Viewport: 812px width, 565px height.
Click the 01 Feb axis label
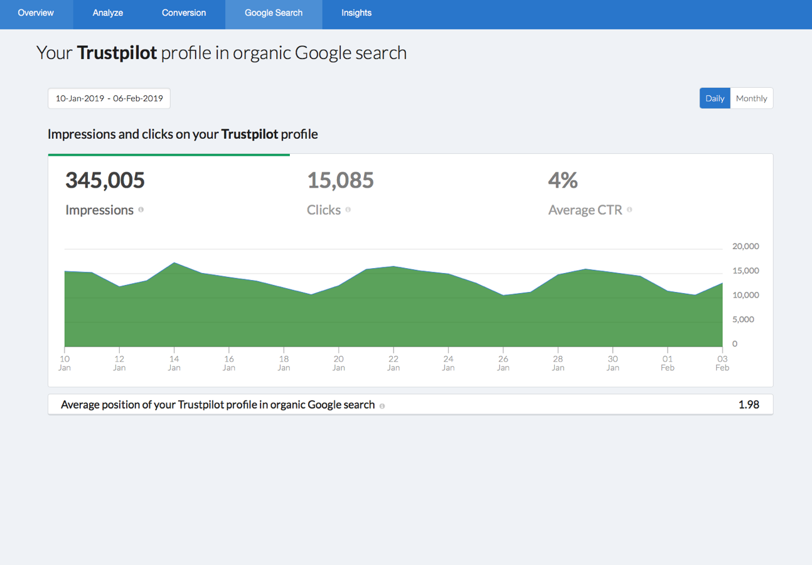(x=668, y=363)
